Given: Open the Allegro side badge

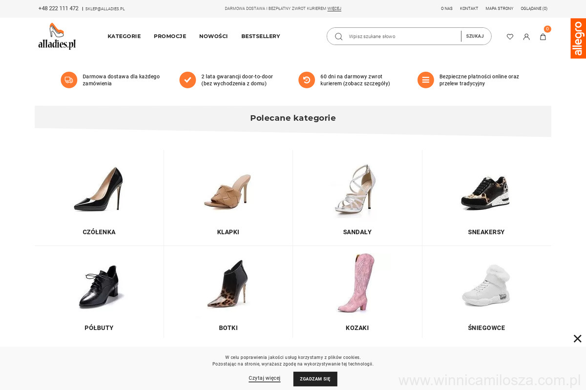Looking at the screenshot, I should click(x=578, y=39).
